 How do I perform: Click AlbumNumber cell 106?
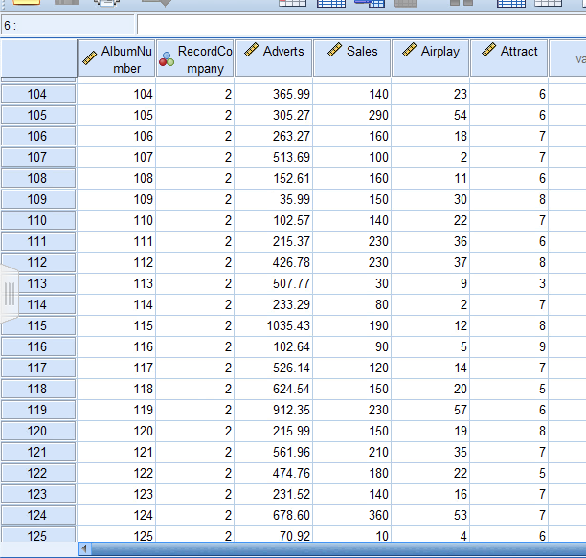click(116, 136)
